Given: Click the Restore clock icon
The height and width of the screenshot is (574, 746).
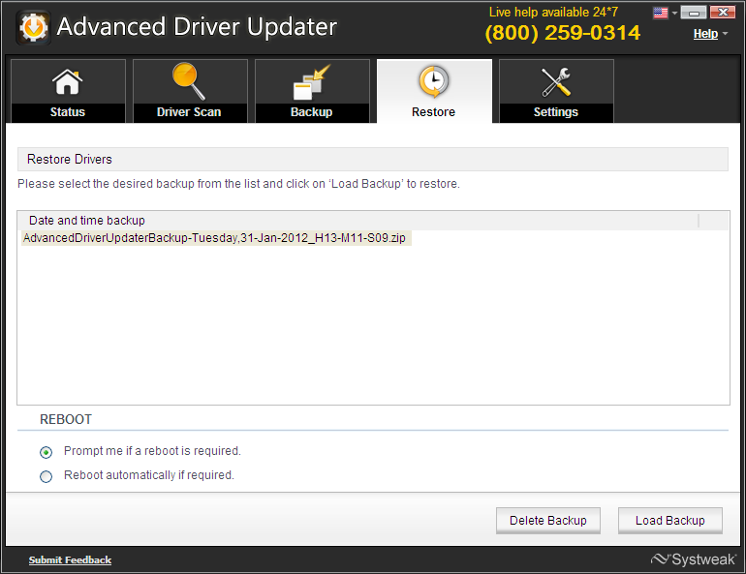Looking at the screenshot, I should click(x=433, y=81).
